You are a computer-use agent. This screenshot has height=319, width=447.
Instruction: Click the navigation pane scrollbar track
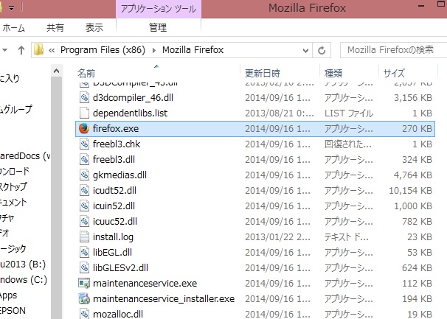point(57,197)
